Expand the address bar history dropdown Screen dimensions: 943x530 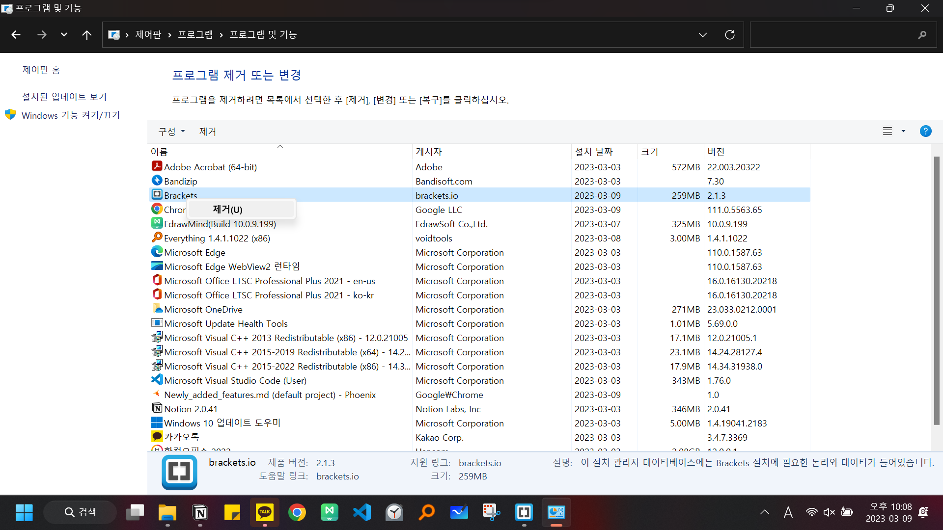[x=703, y=35]
